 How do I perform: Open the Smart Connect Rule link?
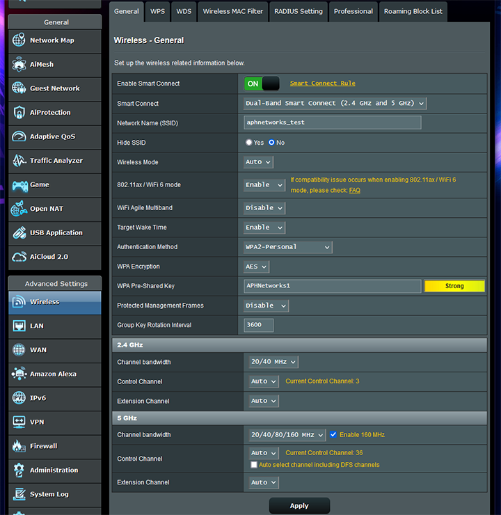coord(322,84)
